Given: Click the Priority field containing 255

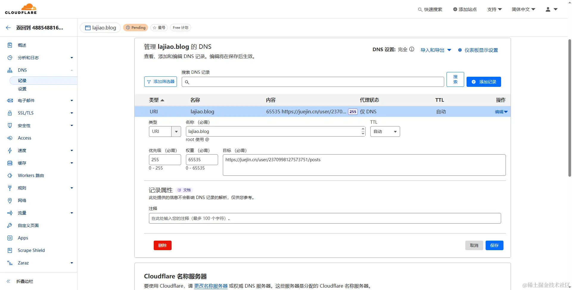Looking at the screenshot, I should [x=165, y=160].
